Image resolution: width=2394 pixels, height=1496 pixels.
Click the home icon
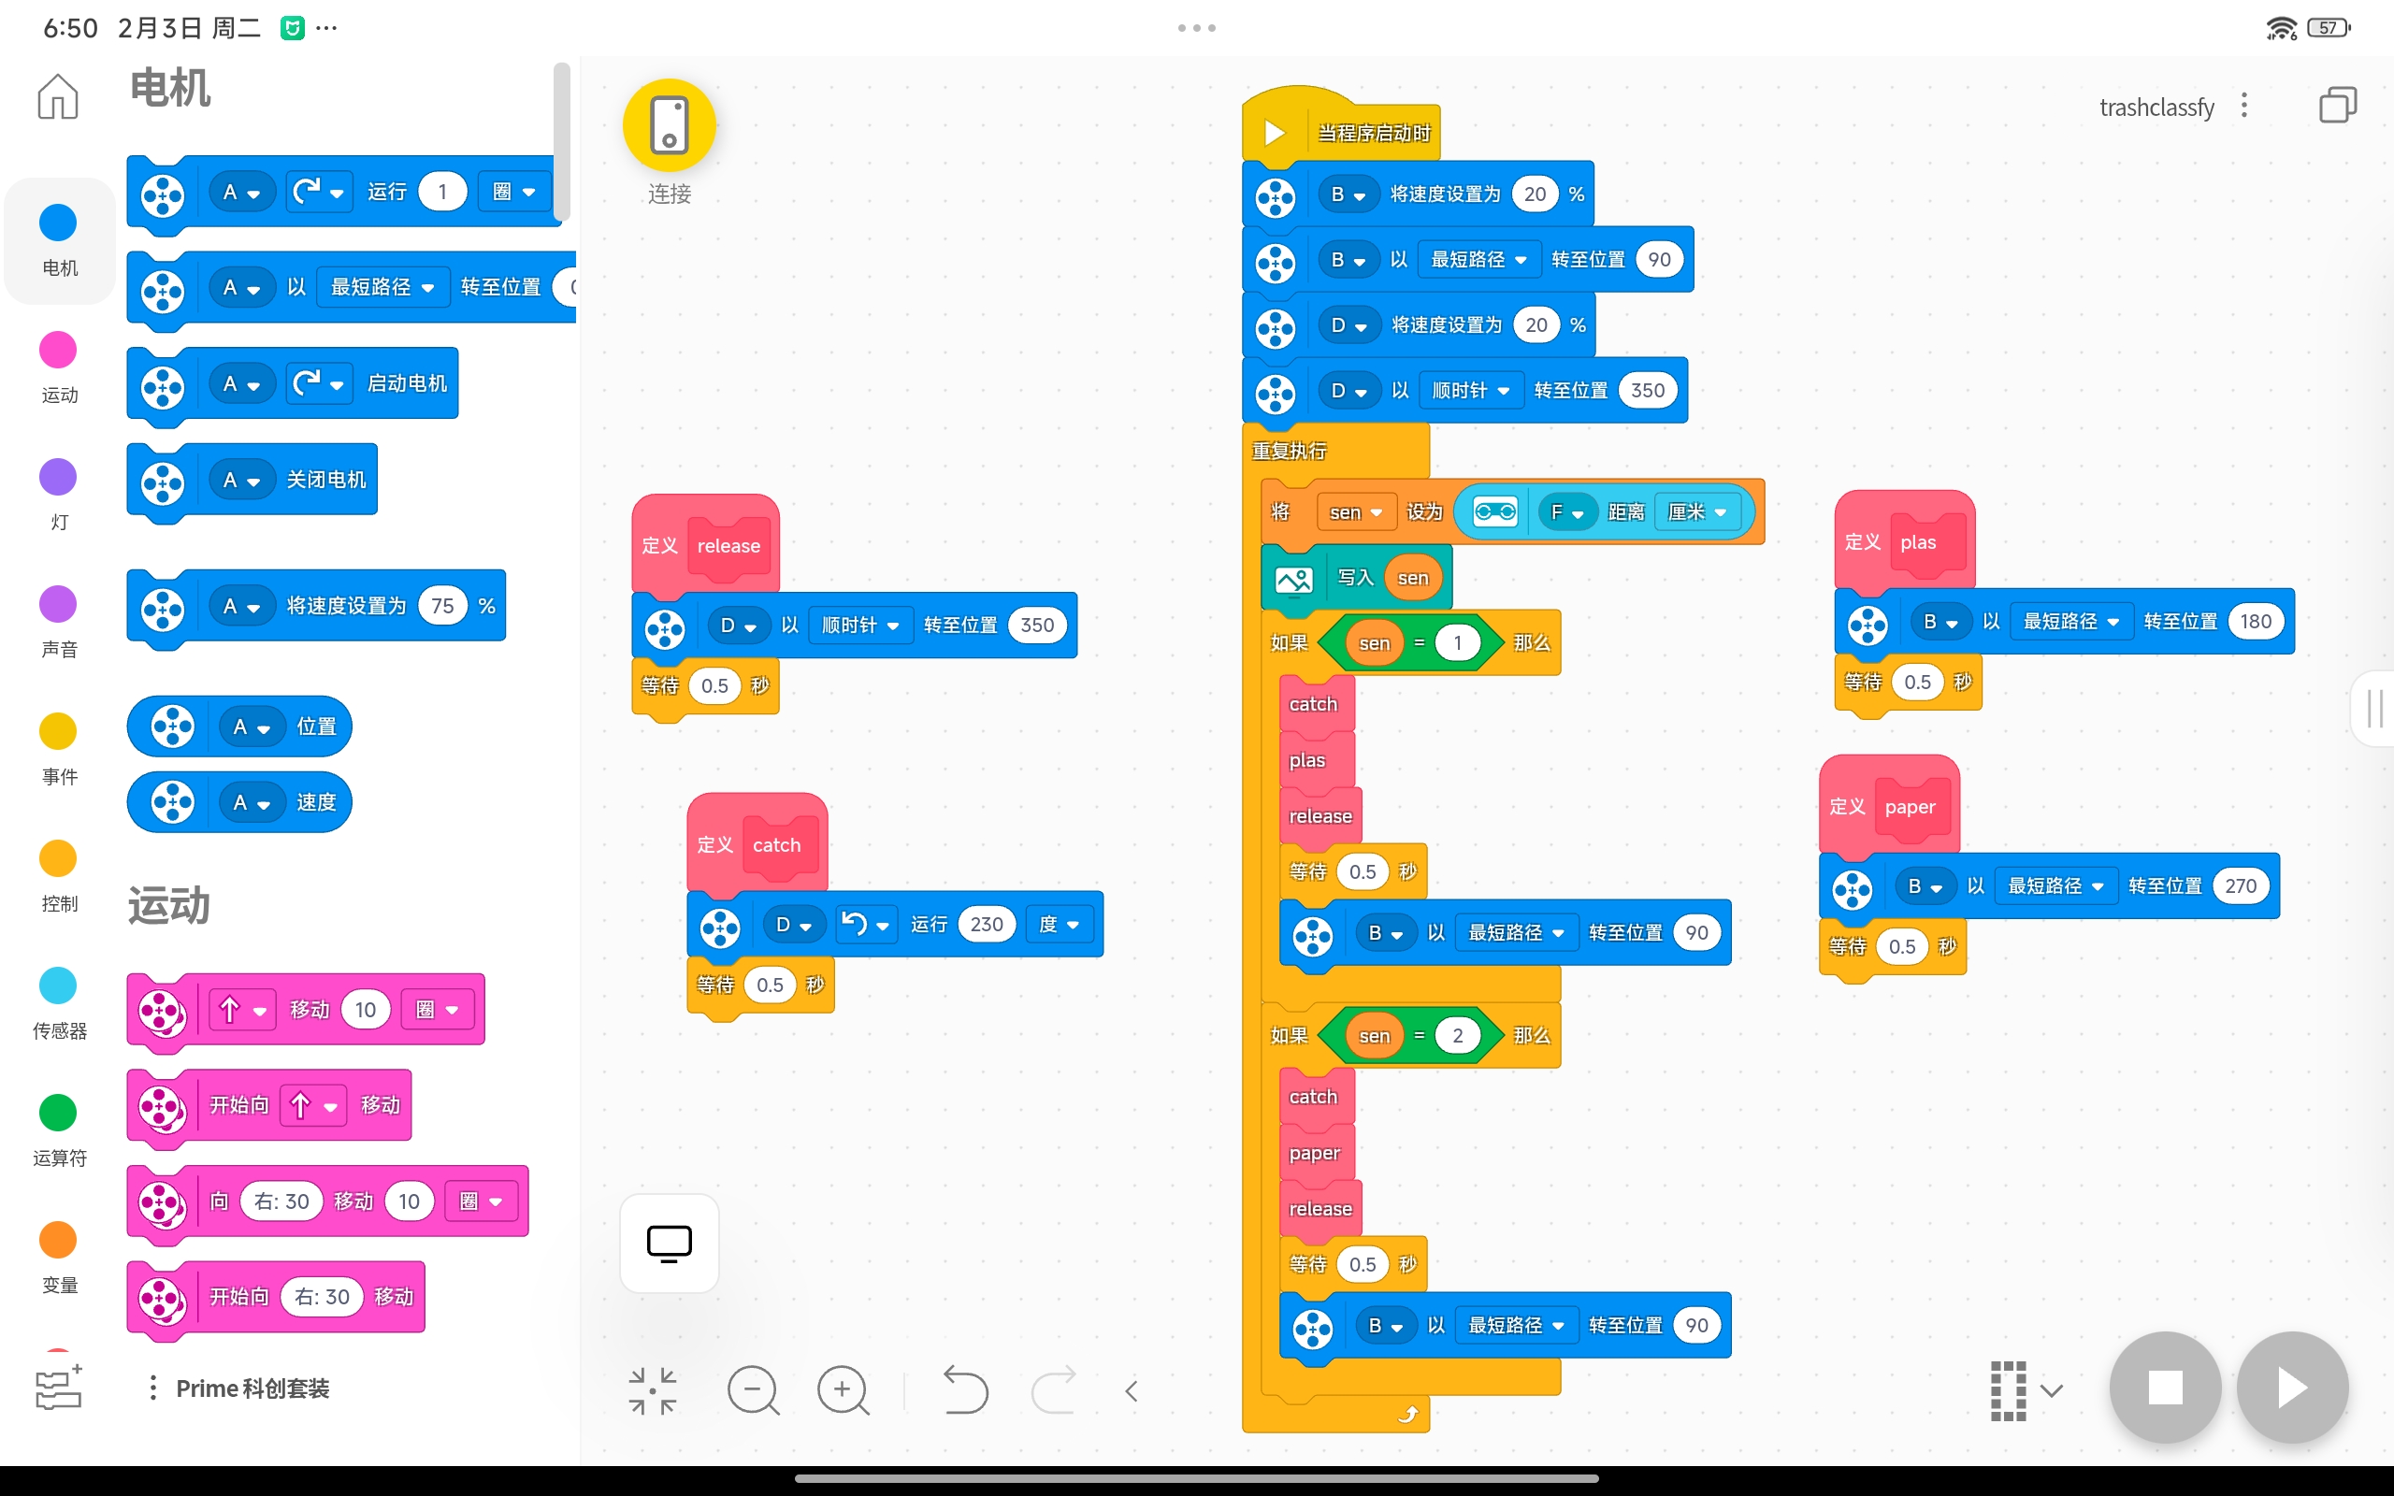[57, 96]
